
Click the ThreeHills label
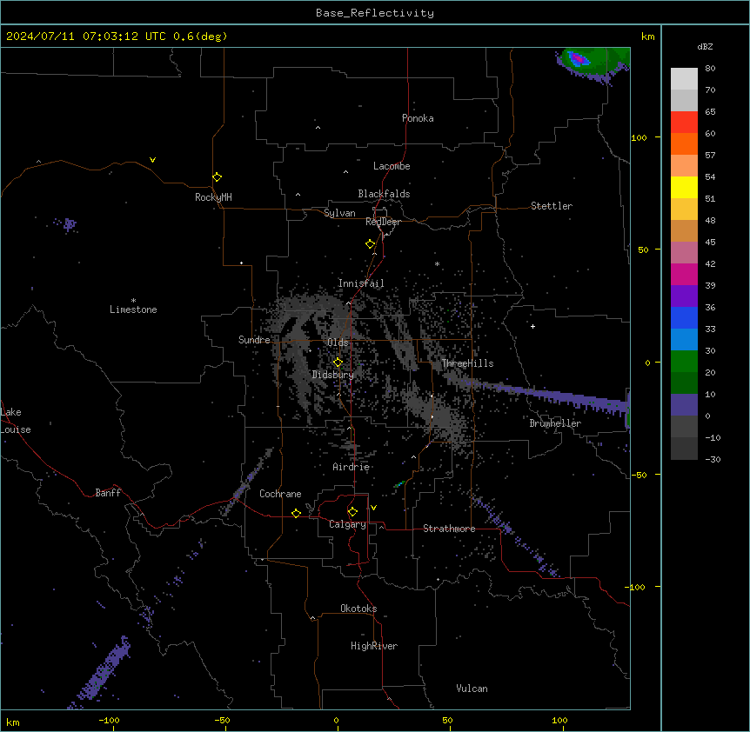click(467, 363)
